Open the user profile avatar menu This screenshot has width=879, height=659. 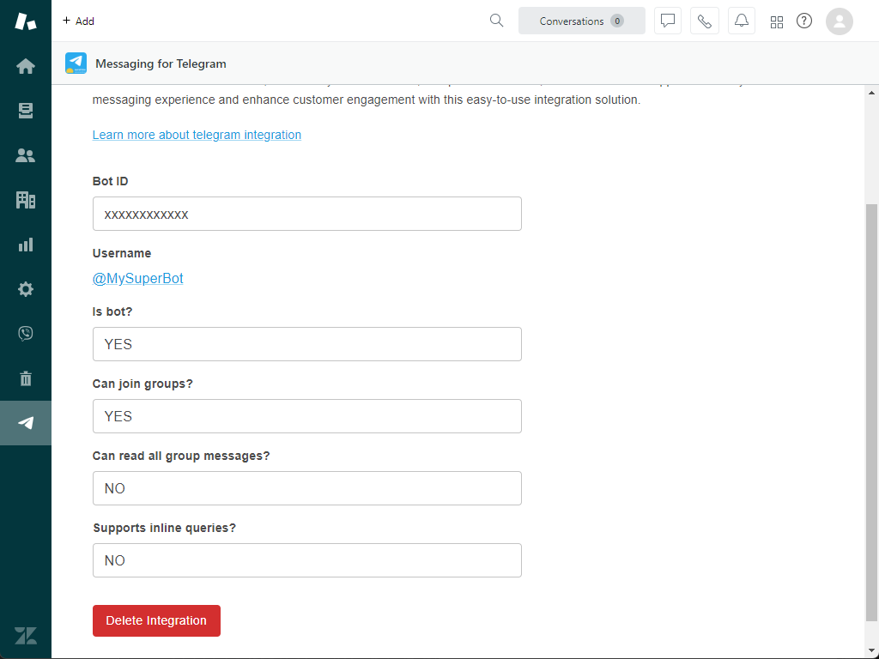tap(840, 21)
